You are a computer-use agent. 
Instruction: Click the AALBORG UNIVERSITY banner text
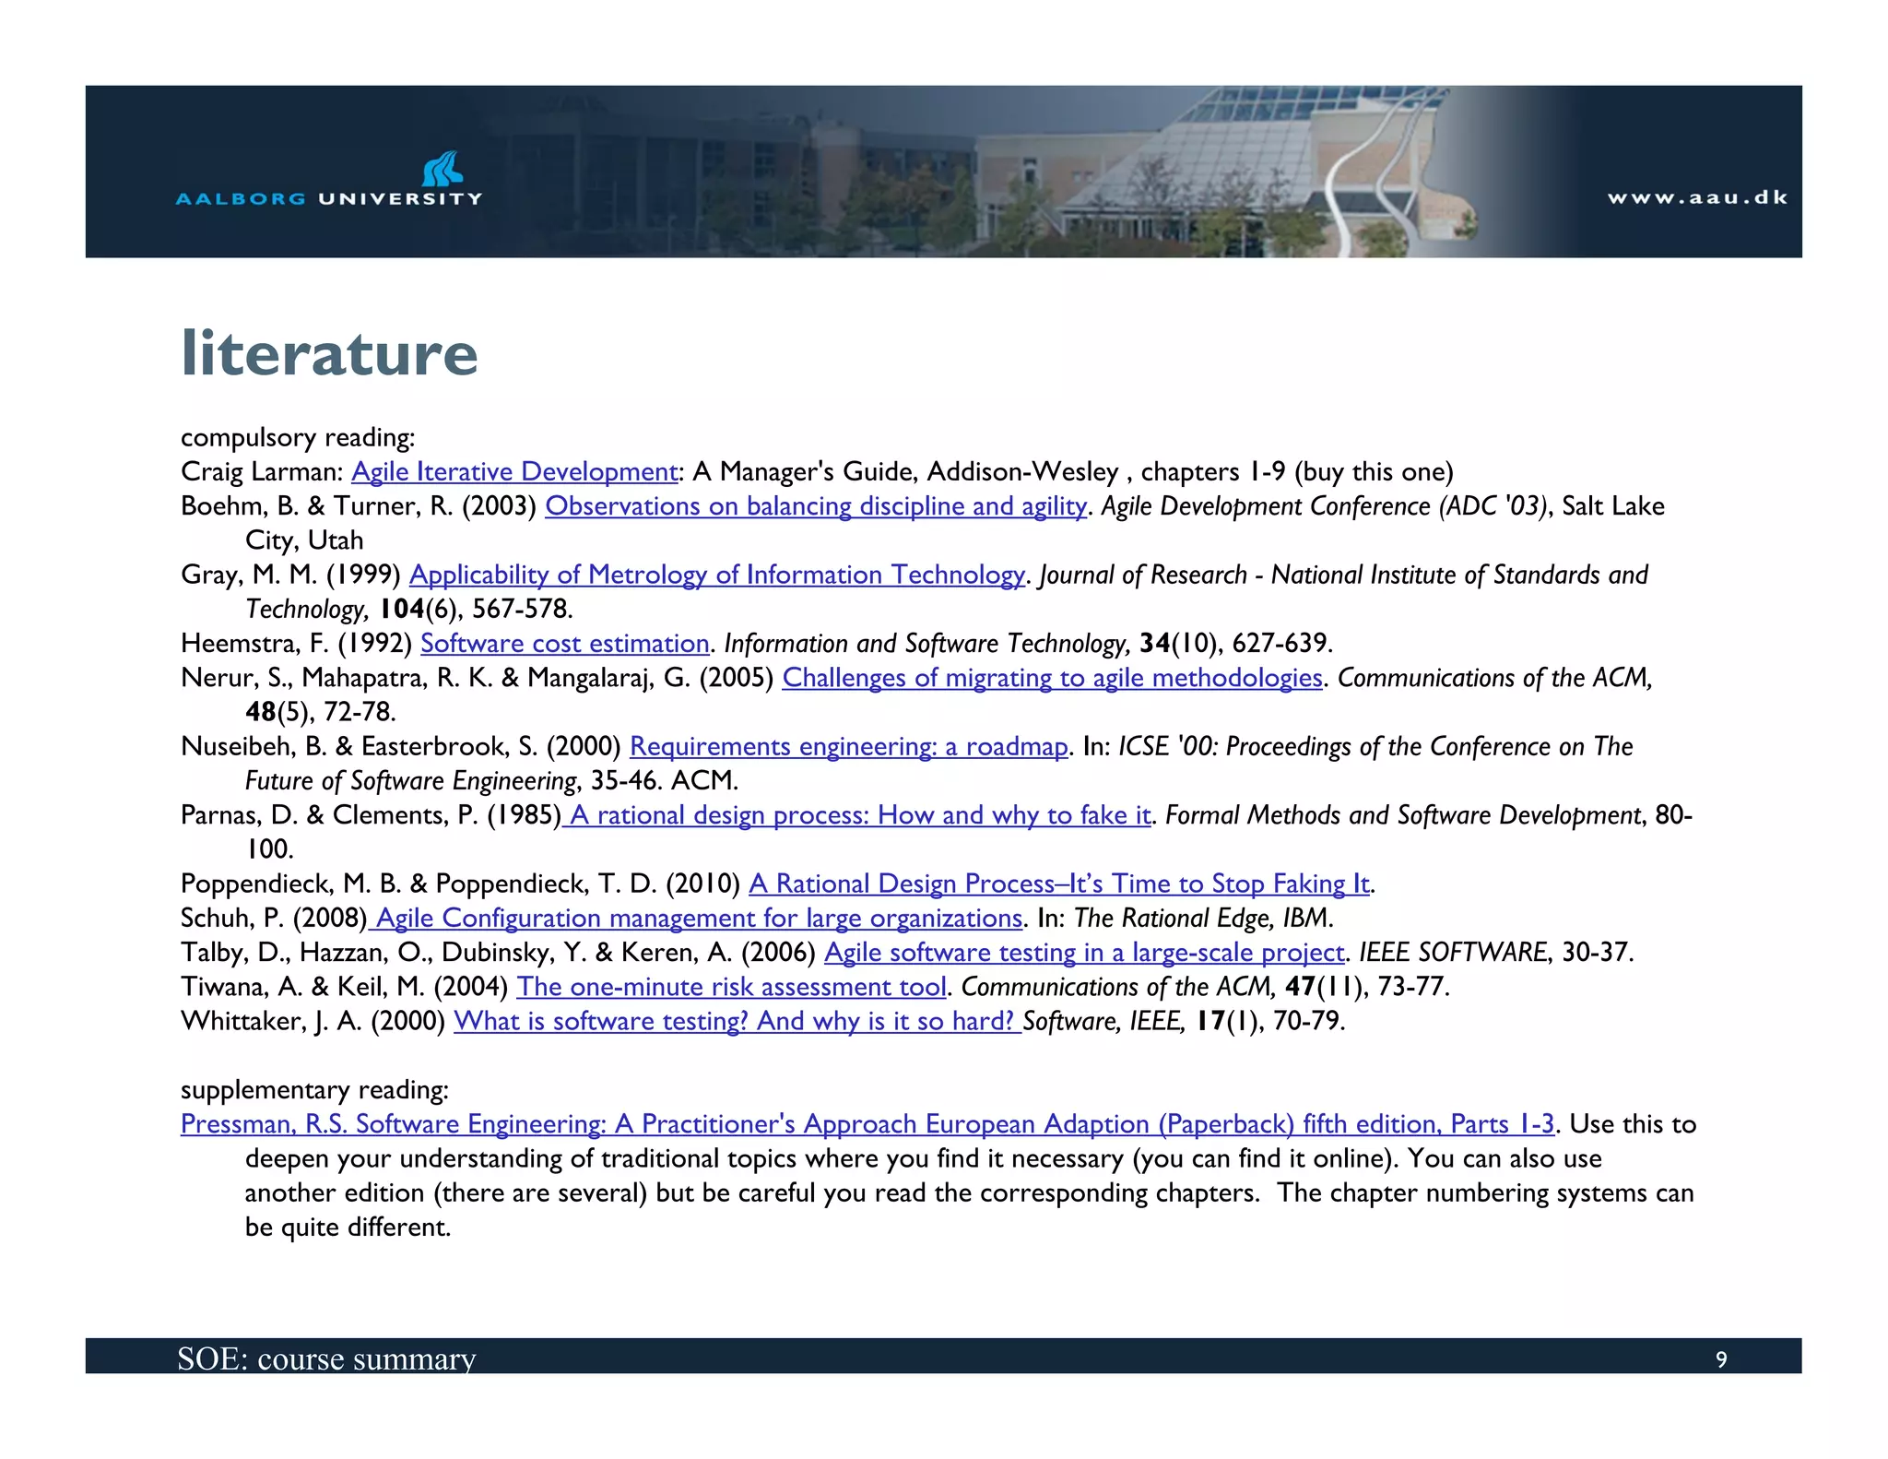329,198
